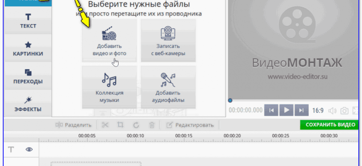Click timeline ruler at 00:00:20
Image resolution: width=362 pixels, height=166 pixels.
pos(232,136)
